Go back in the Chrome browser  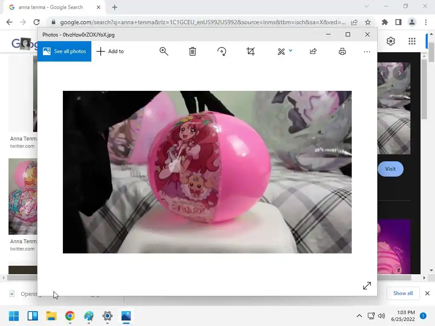[x=9, y=22]
